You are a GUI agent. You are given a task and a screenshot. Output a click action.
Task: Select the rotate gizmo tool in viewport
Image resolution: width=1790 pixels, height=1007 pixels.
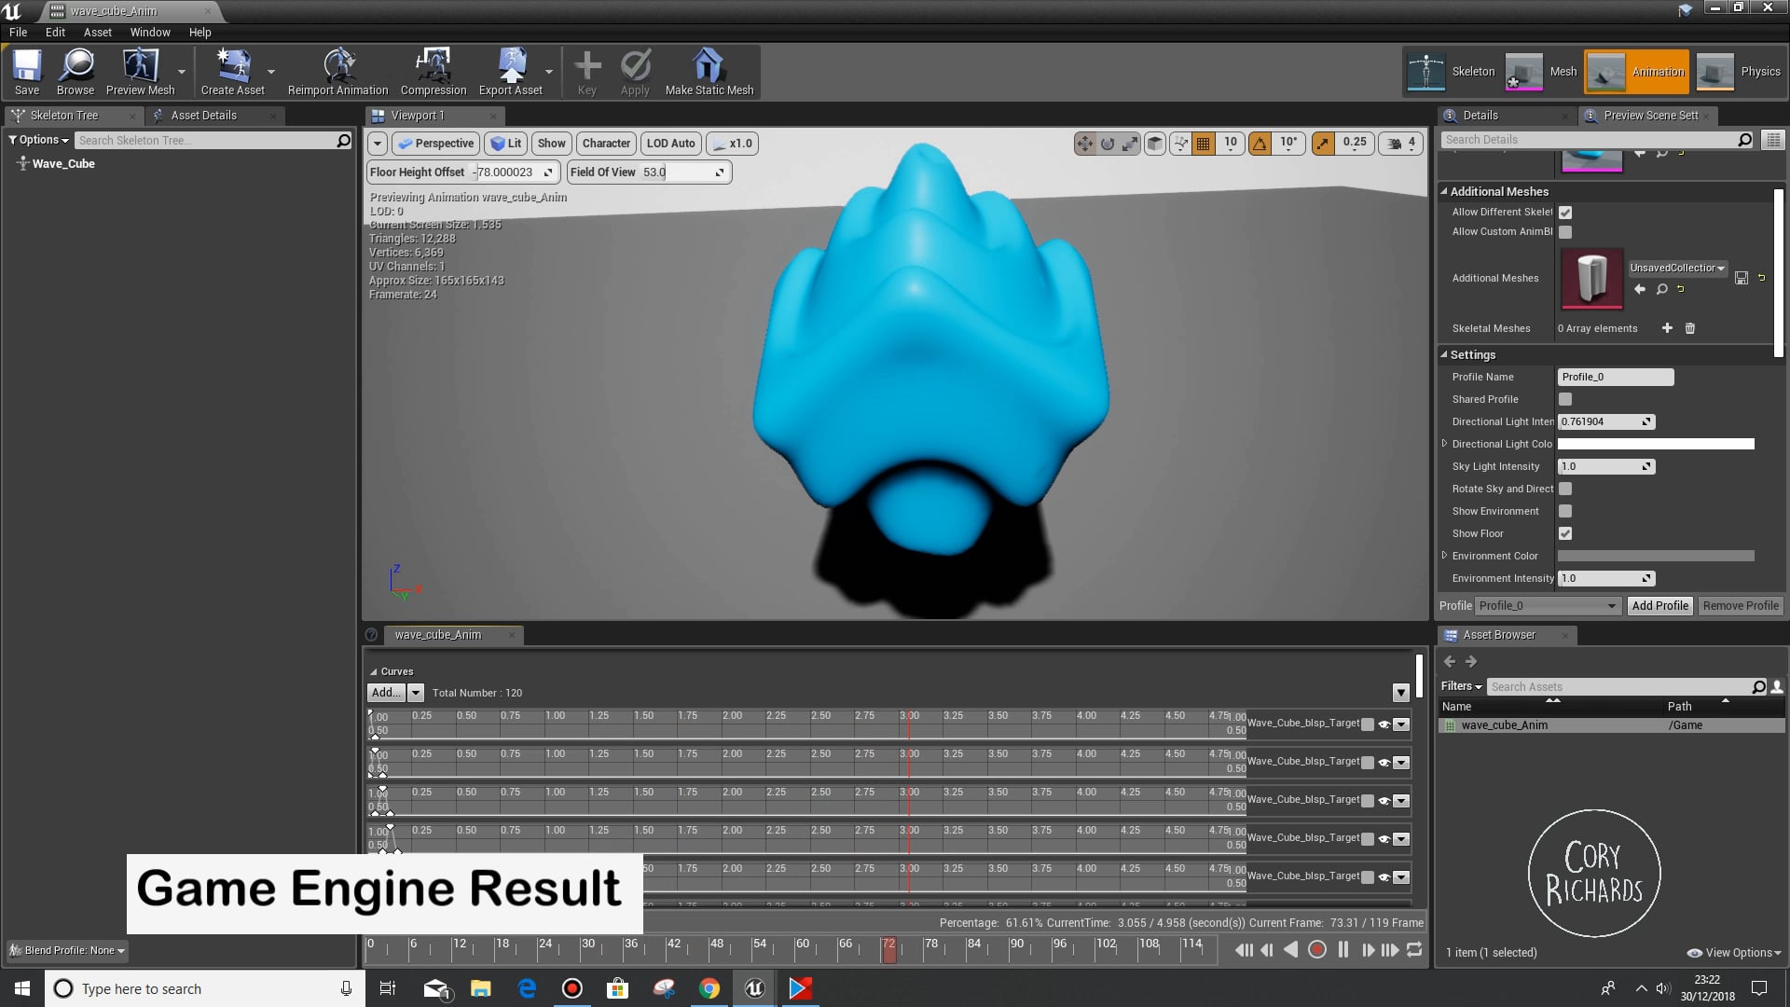tap(1108, 144)
